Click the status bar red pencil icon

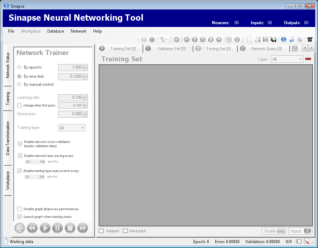(x=306, y=241)
